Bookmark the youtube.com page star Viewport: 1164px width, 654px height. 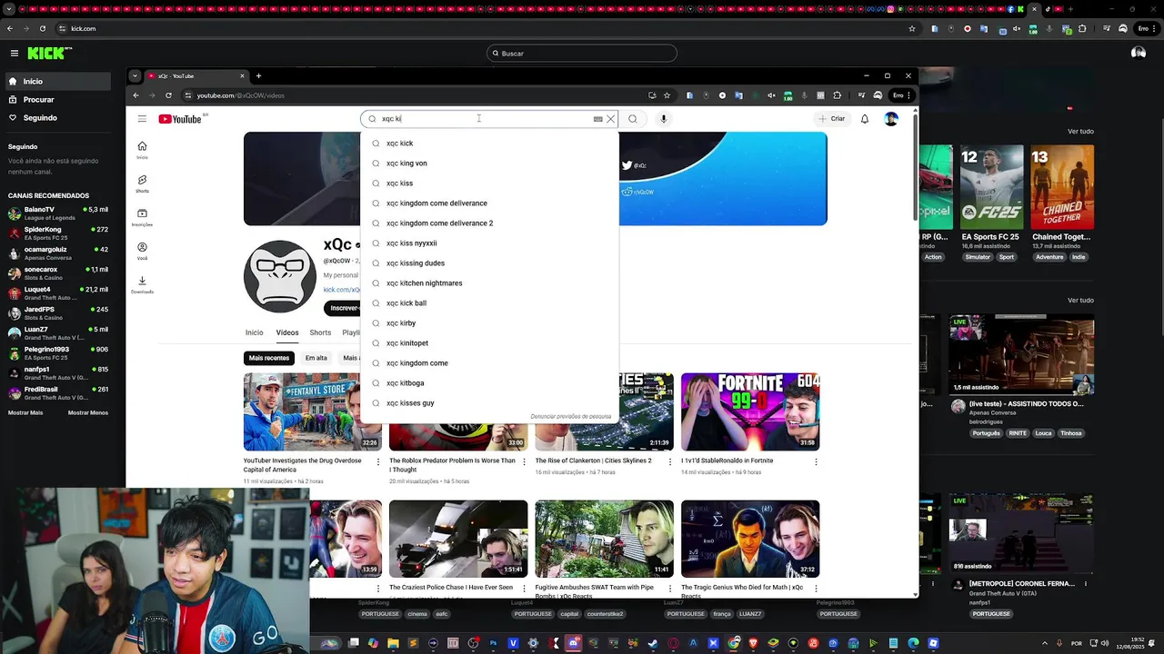coord(667,95)
